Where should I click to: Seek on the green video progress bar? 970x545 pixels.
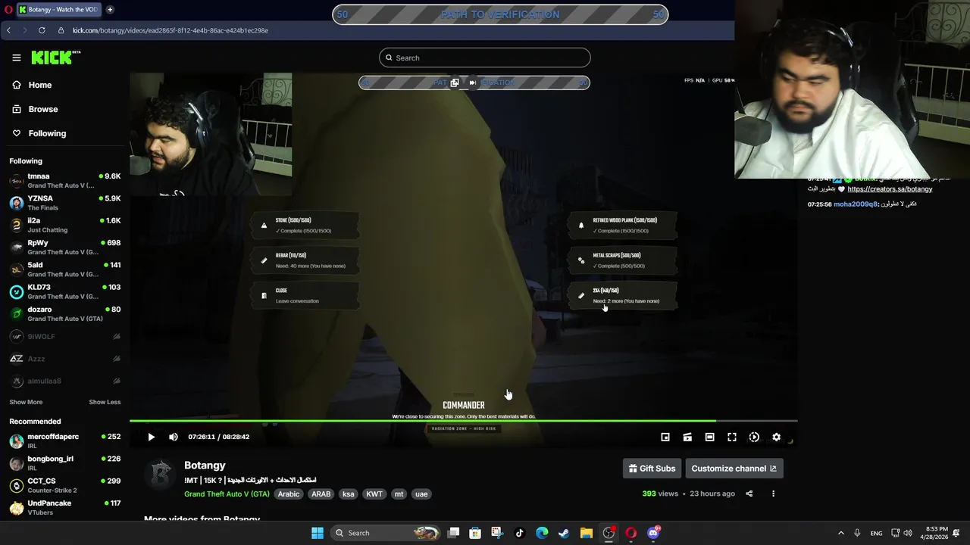(x=463, y=421)
